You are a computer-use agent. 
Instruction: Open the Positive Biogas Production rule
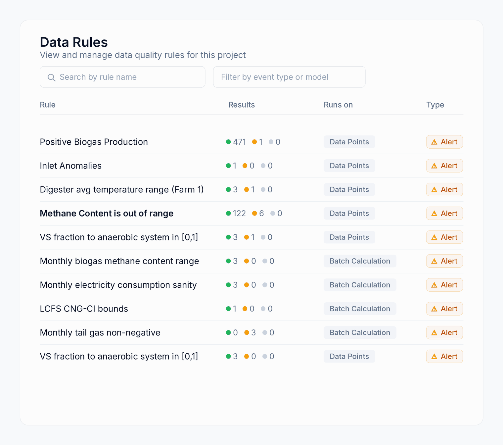click(94, 142)
